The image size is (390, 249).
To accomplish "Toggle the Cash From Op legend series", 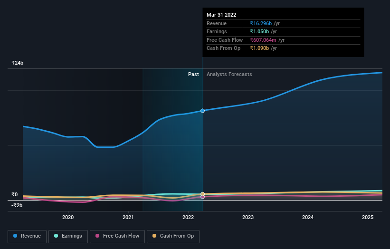I will 173,236.
